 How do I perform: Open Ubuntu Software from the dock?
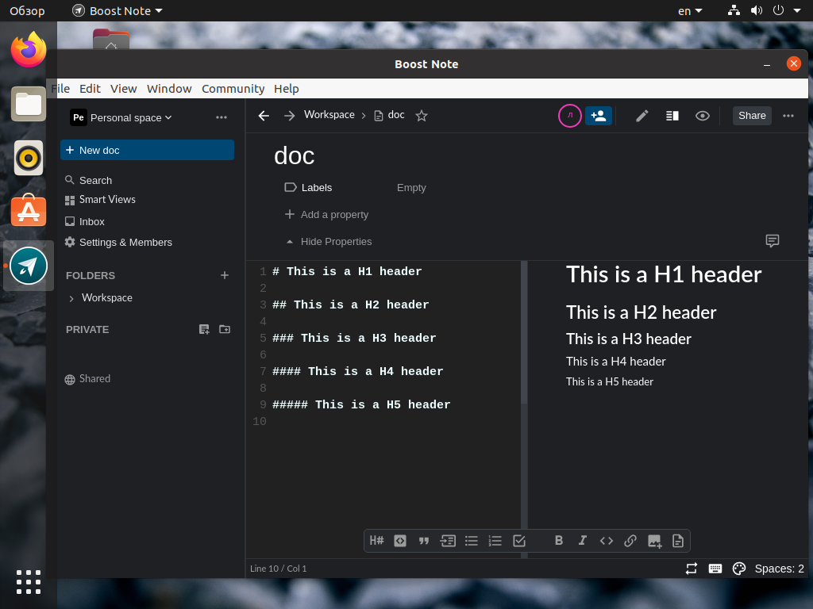[x=29, y=210]
